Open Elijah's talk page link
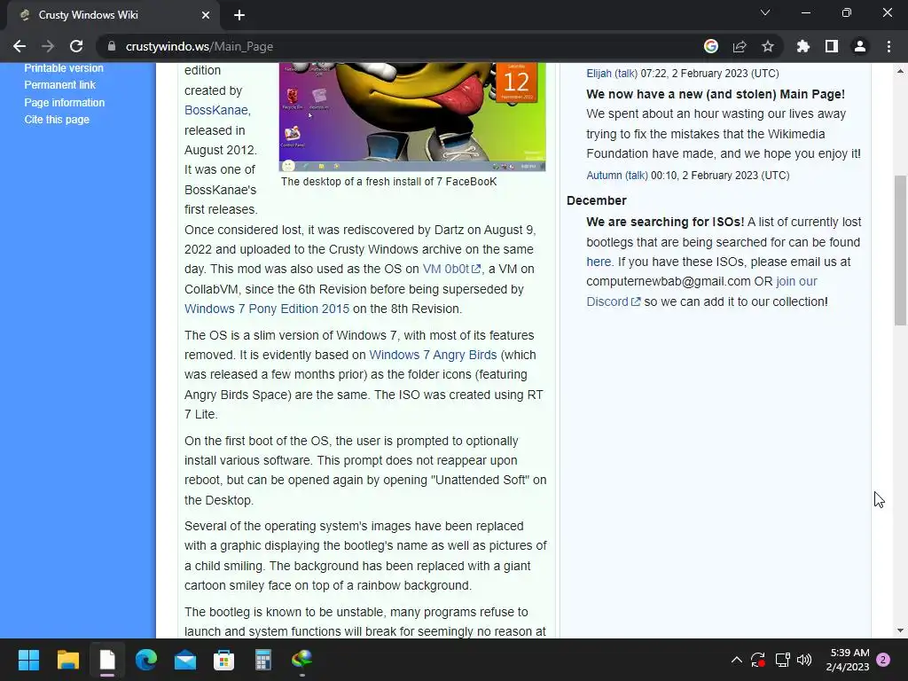This screenshot has height=681, width=908. [626, 74]
